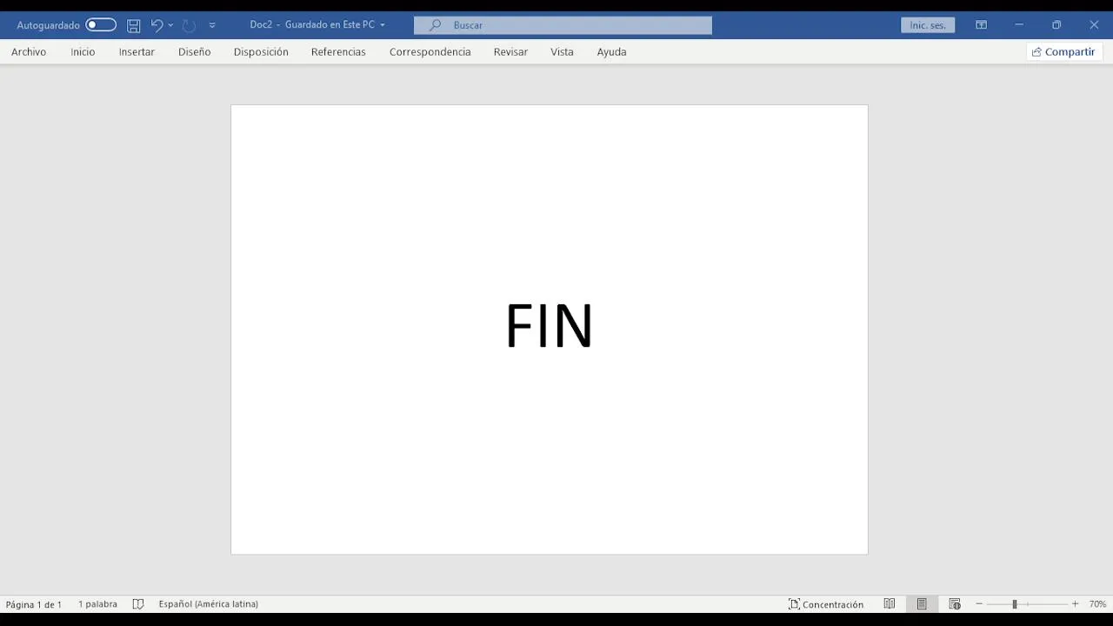
Task: Select the Correspondencia tab
Action: [430, 52]
